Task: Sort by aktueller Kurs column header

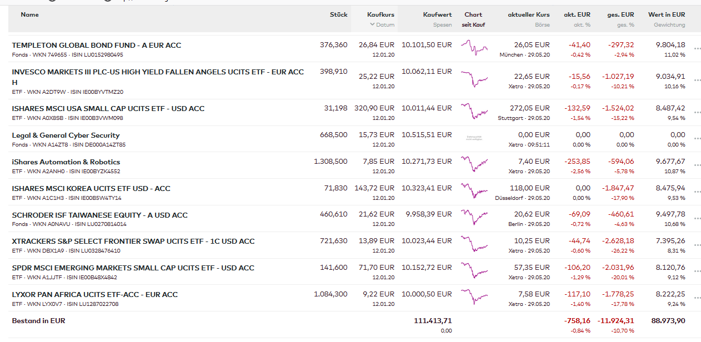Action: pos(528,15)
